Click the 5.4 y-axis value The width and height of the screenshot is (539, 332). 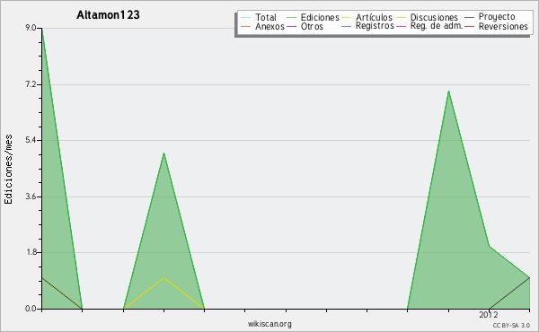(31, 140)
